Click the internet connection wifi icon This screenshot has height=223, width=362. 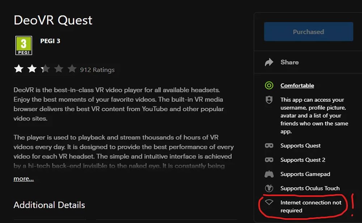coord(269,202)
